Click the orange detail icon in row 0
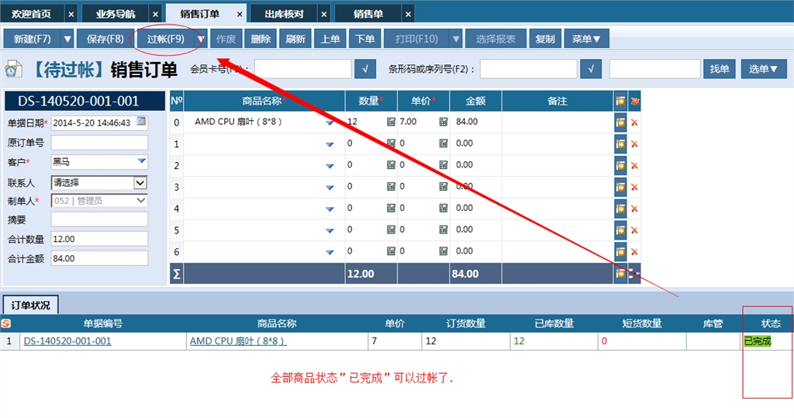The width and height of the screenshot is (794, 418). (620, 123)
